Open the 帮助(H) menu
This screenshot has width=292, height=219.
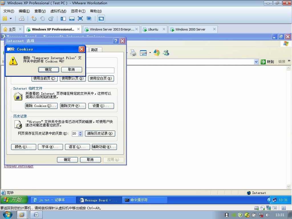coord(96,11)
